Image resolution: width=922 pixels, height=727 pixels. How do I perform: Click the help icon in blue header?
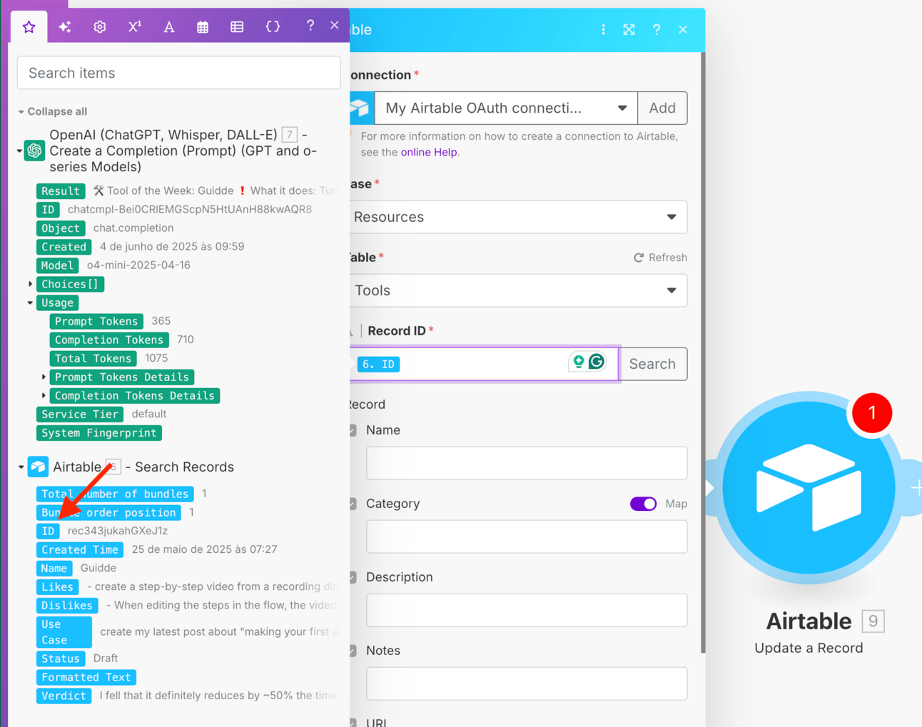click(657, 29)
